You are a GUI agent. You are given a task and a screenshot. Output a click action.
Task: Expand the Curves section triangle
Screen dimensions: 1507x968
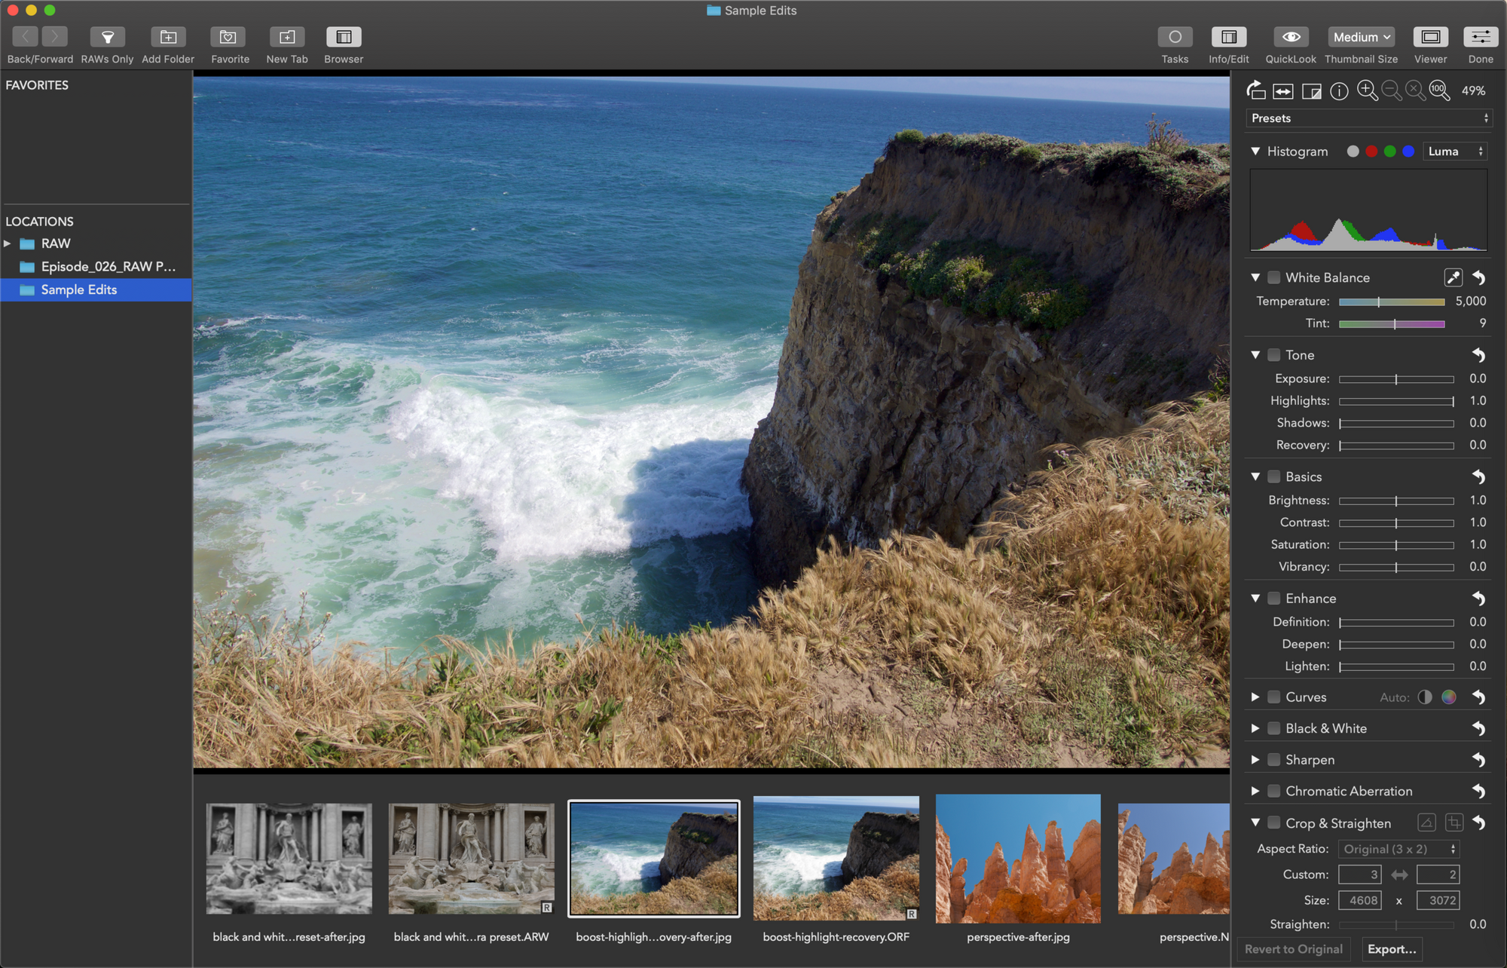click(1255, 697)
